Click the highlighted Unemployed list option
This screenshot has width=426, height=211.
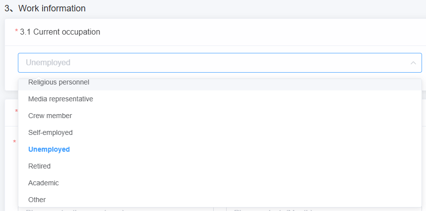pos(49,149)
